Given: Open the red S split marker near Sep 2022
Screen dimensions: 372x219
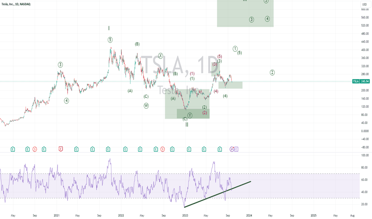Looking at the screenshot, I should point(162,149).
